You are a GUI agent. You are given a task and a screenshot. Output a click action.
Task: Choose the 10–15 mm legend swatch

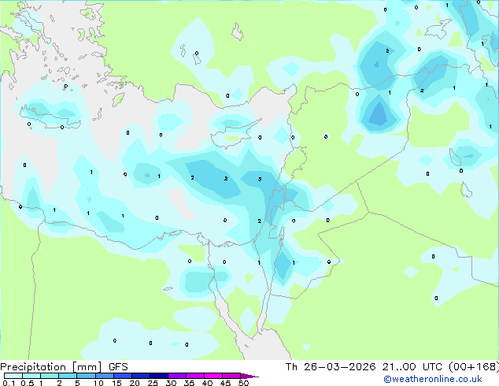105,376
